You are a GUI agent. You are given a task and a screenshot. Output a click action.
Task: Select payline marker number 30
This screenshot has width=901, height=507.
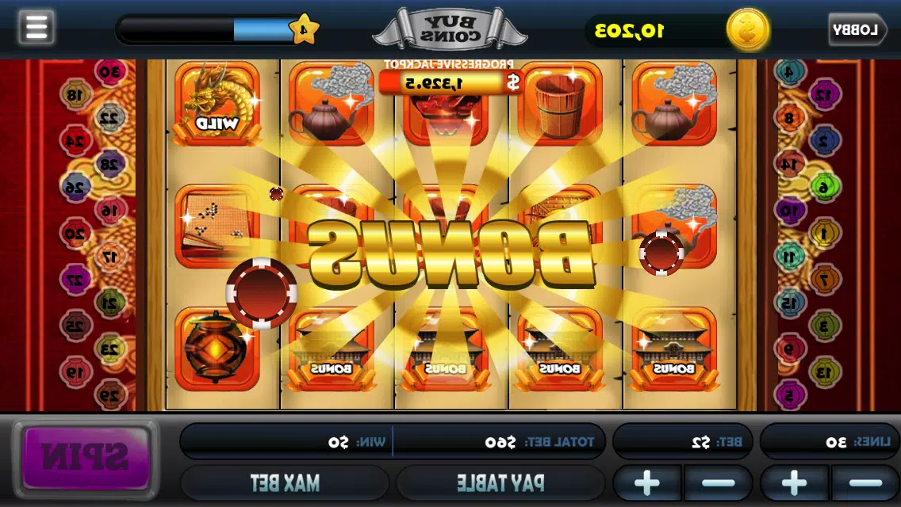coord(110,72)
